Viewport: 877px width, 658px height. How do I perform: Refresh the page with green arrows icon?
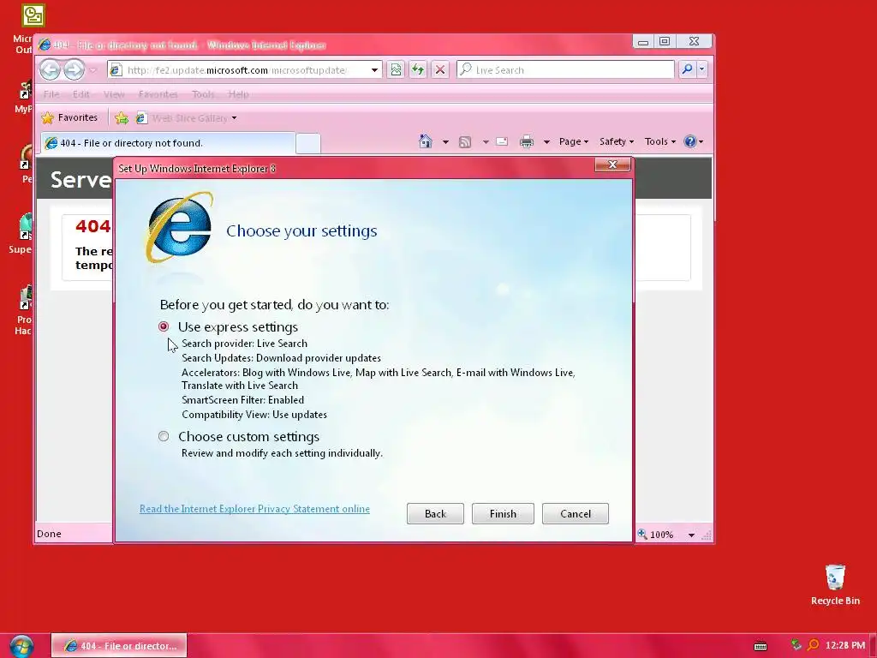(x=418, y=70)
